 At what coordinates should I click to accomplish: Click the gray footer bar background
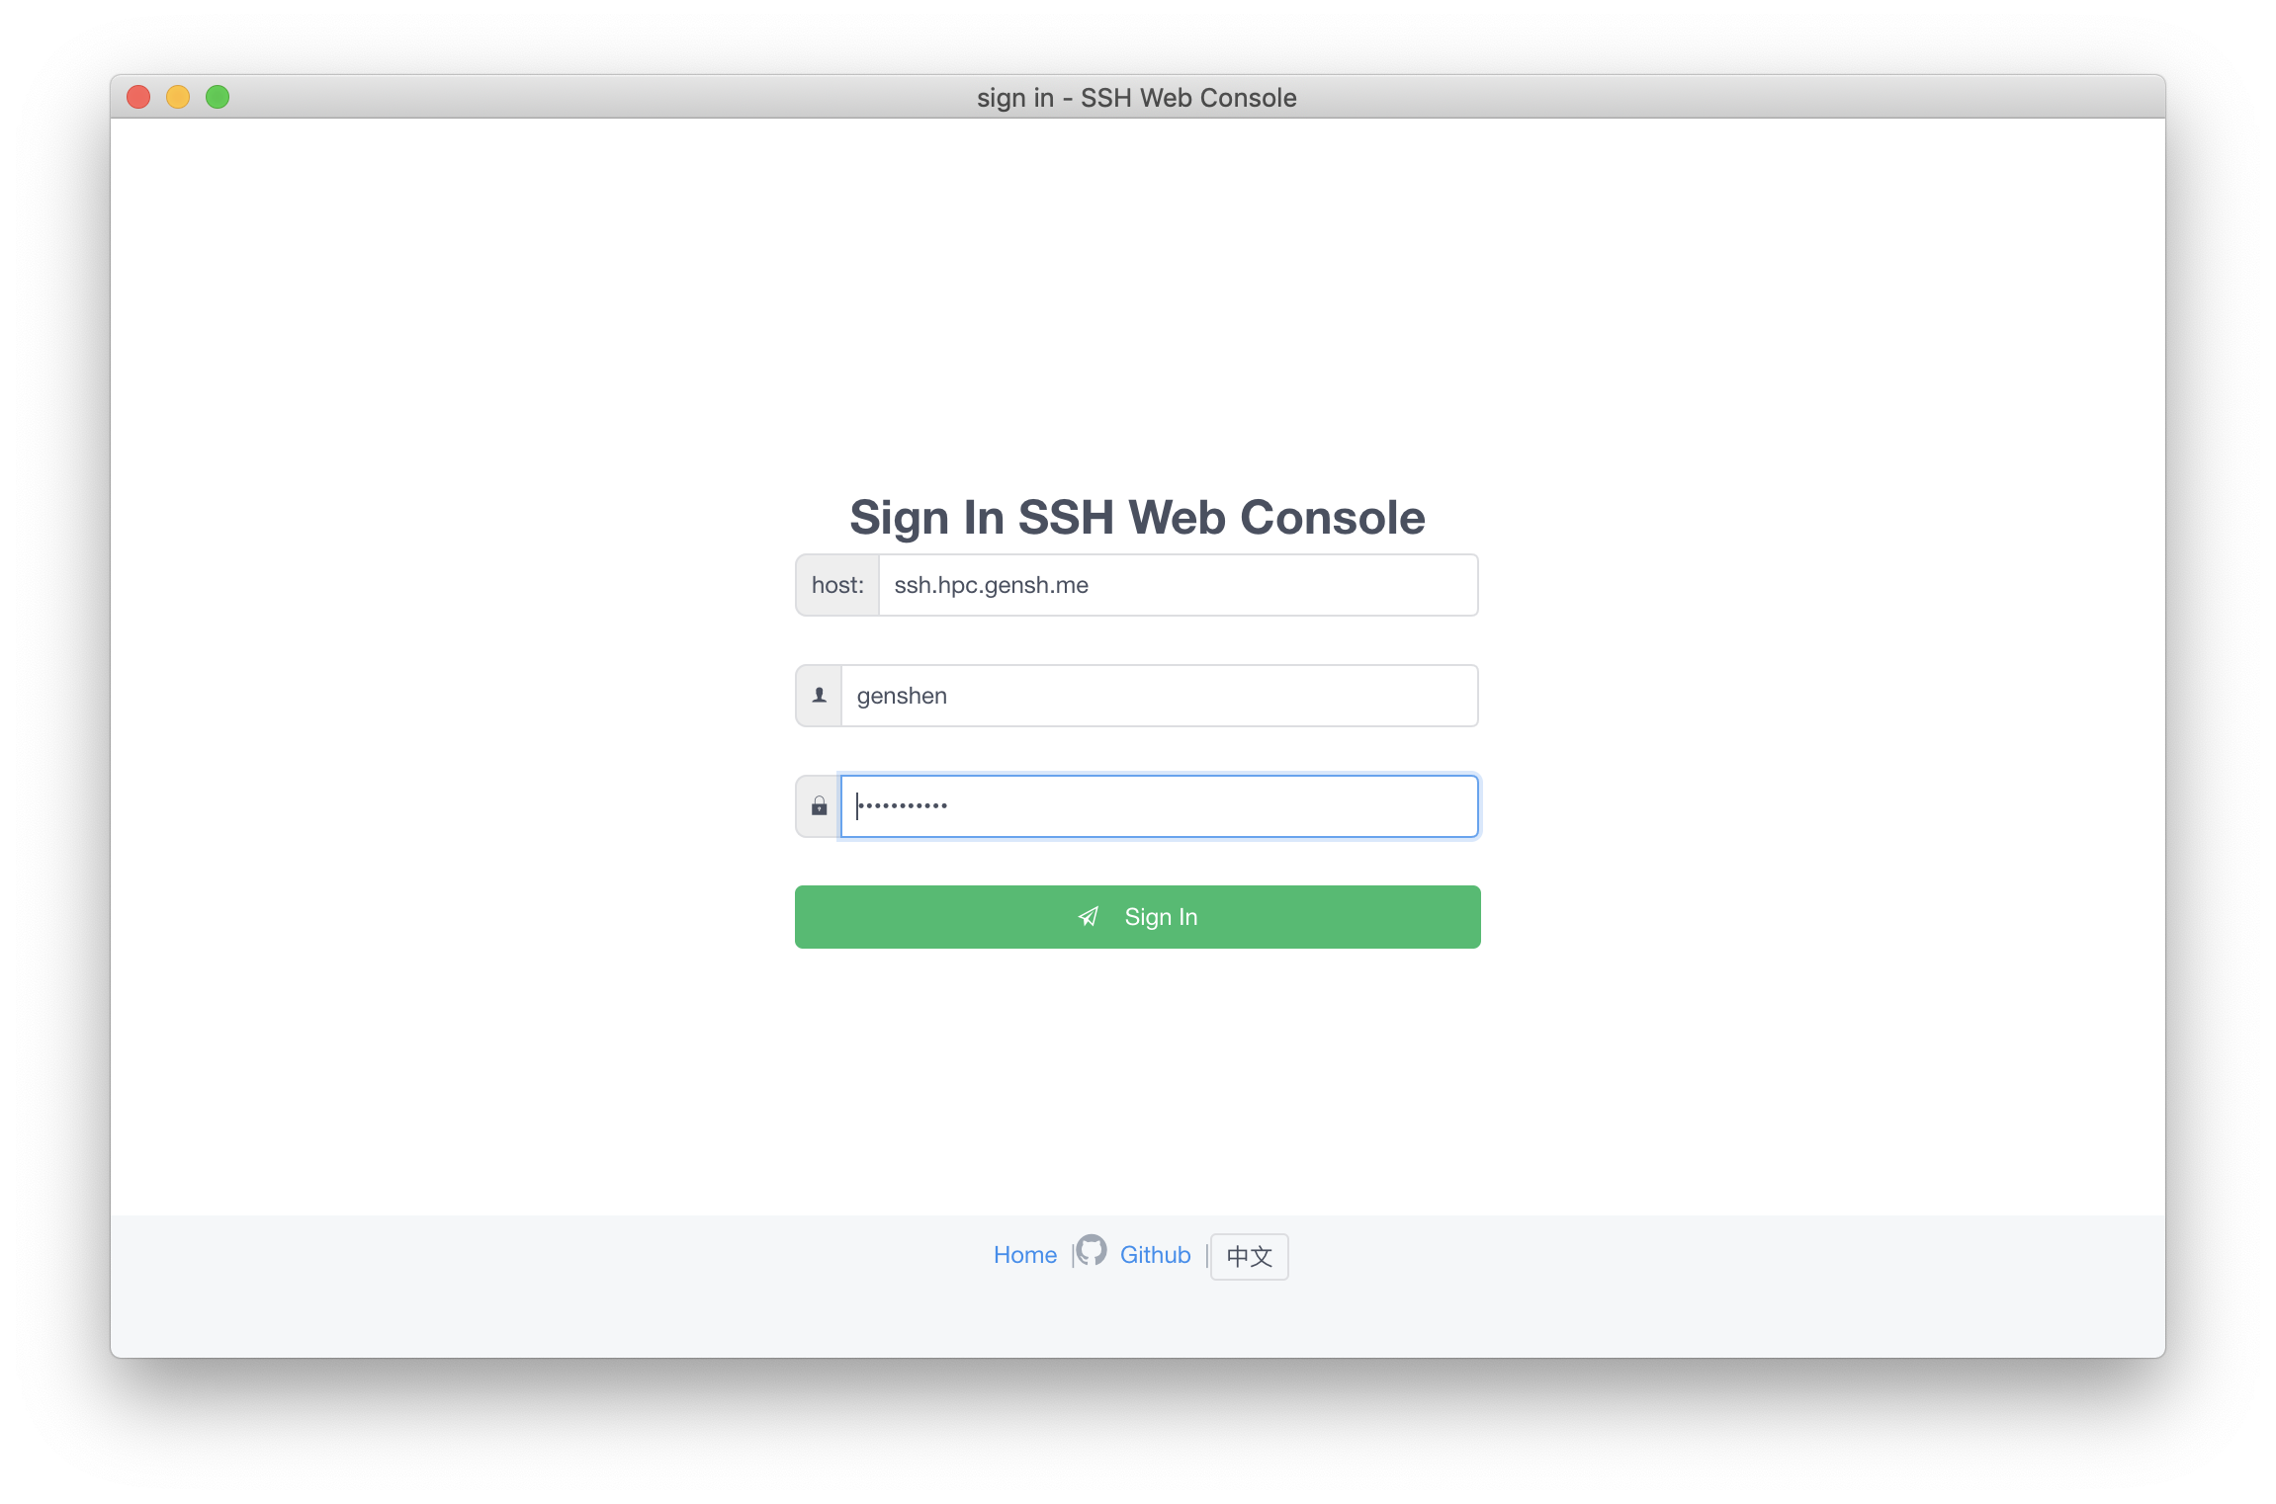tap(593, 1285)
